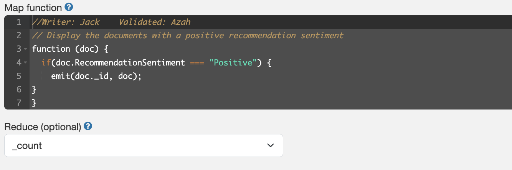Open the Reduce (optional) help icon
512x170 pixels.
point(88,126)
